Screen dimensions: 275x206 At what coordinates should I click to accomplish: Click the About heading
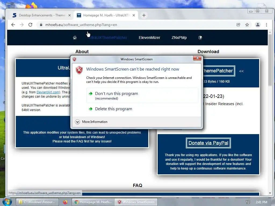(x=82, y=51)
